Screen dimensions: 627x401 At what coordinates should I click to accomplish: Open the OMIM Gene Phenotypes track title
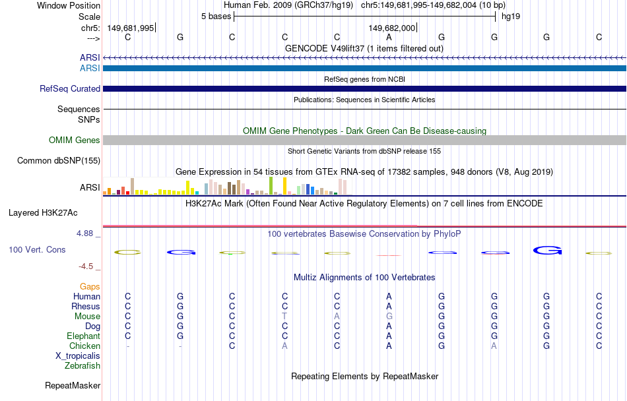pyautogui.click(x=364, y=131)
